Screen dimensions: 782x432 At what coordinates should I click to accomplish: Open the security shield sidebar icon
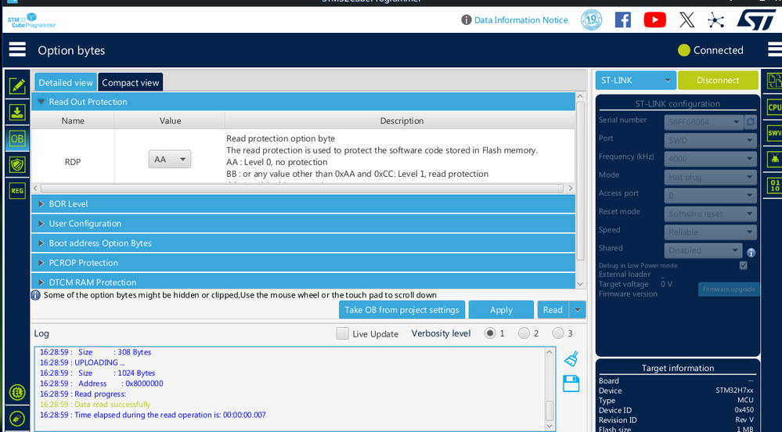coord(17,164)
